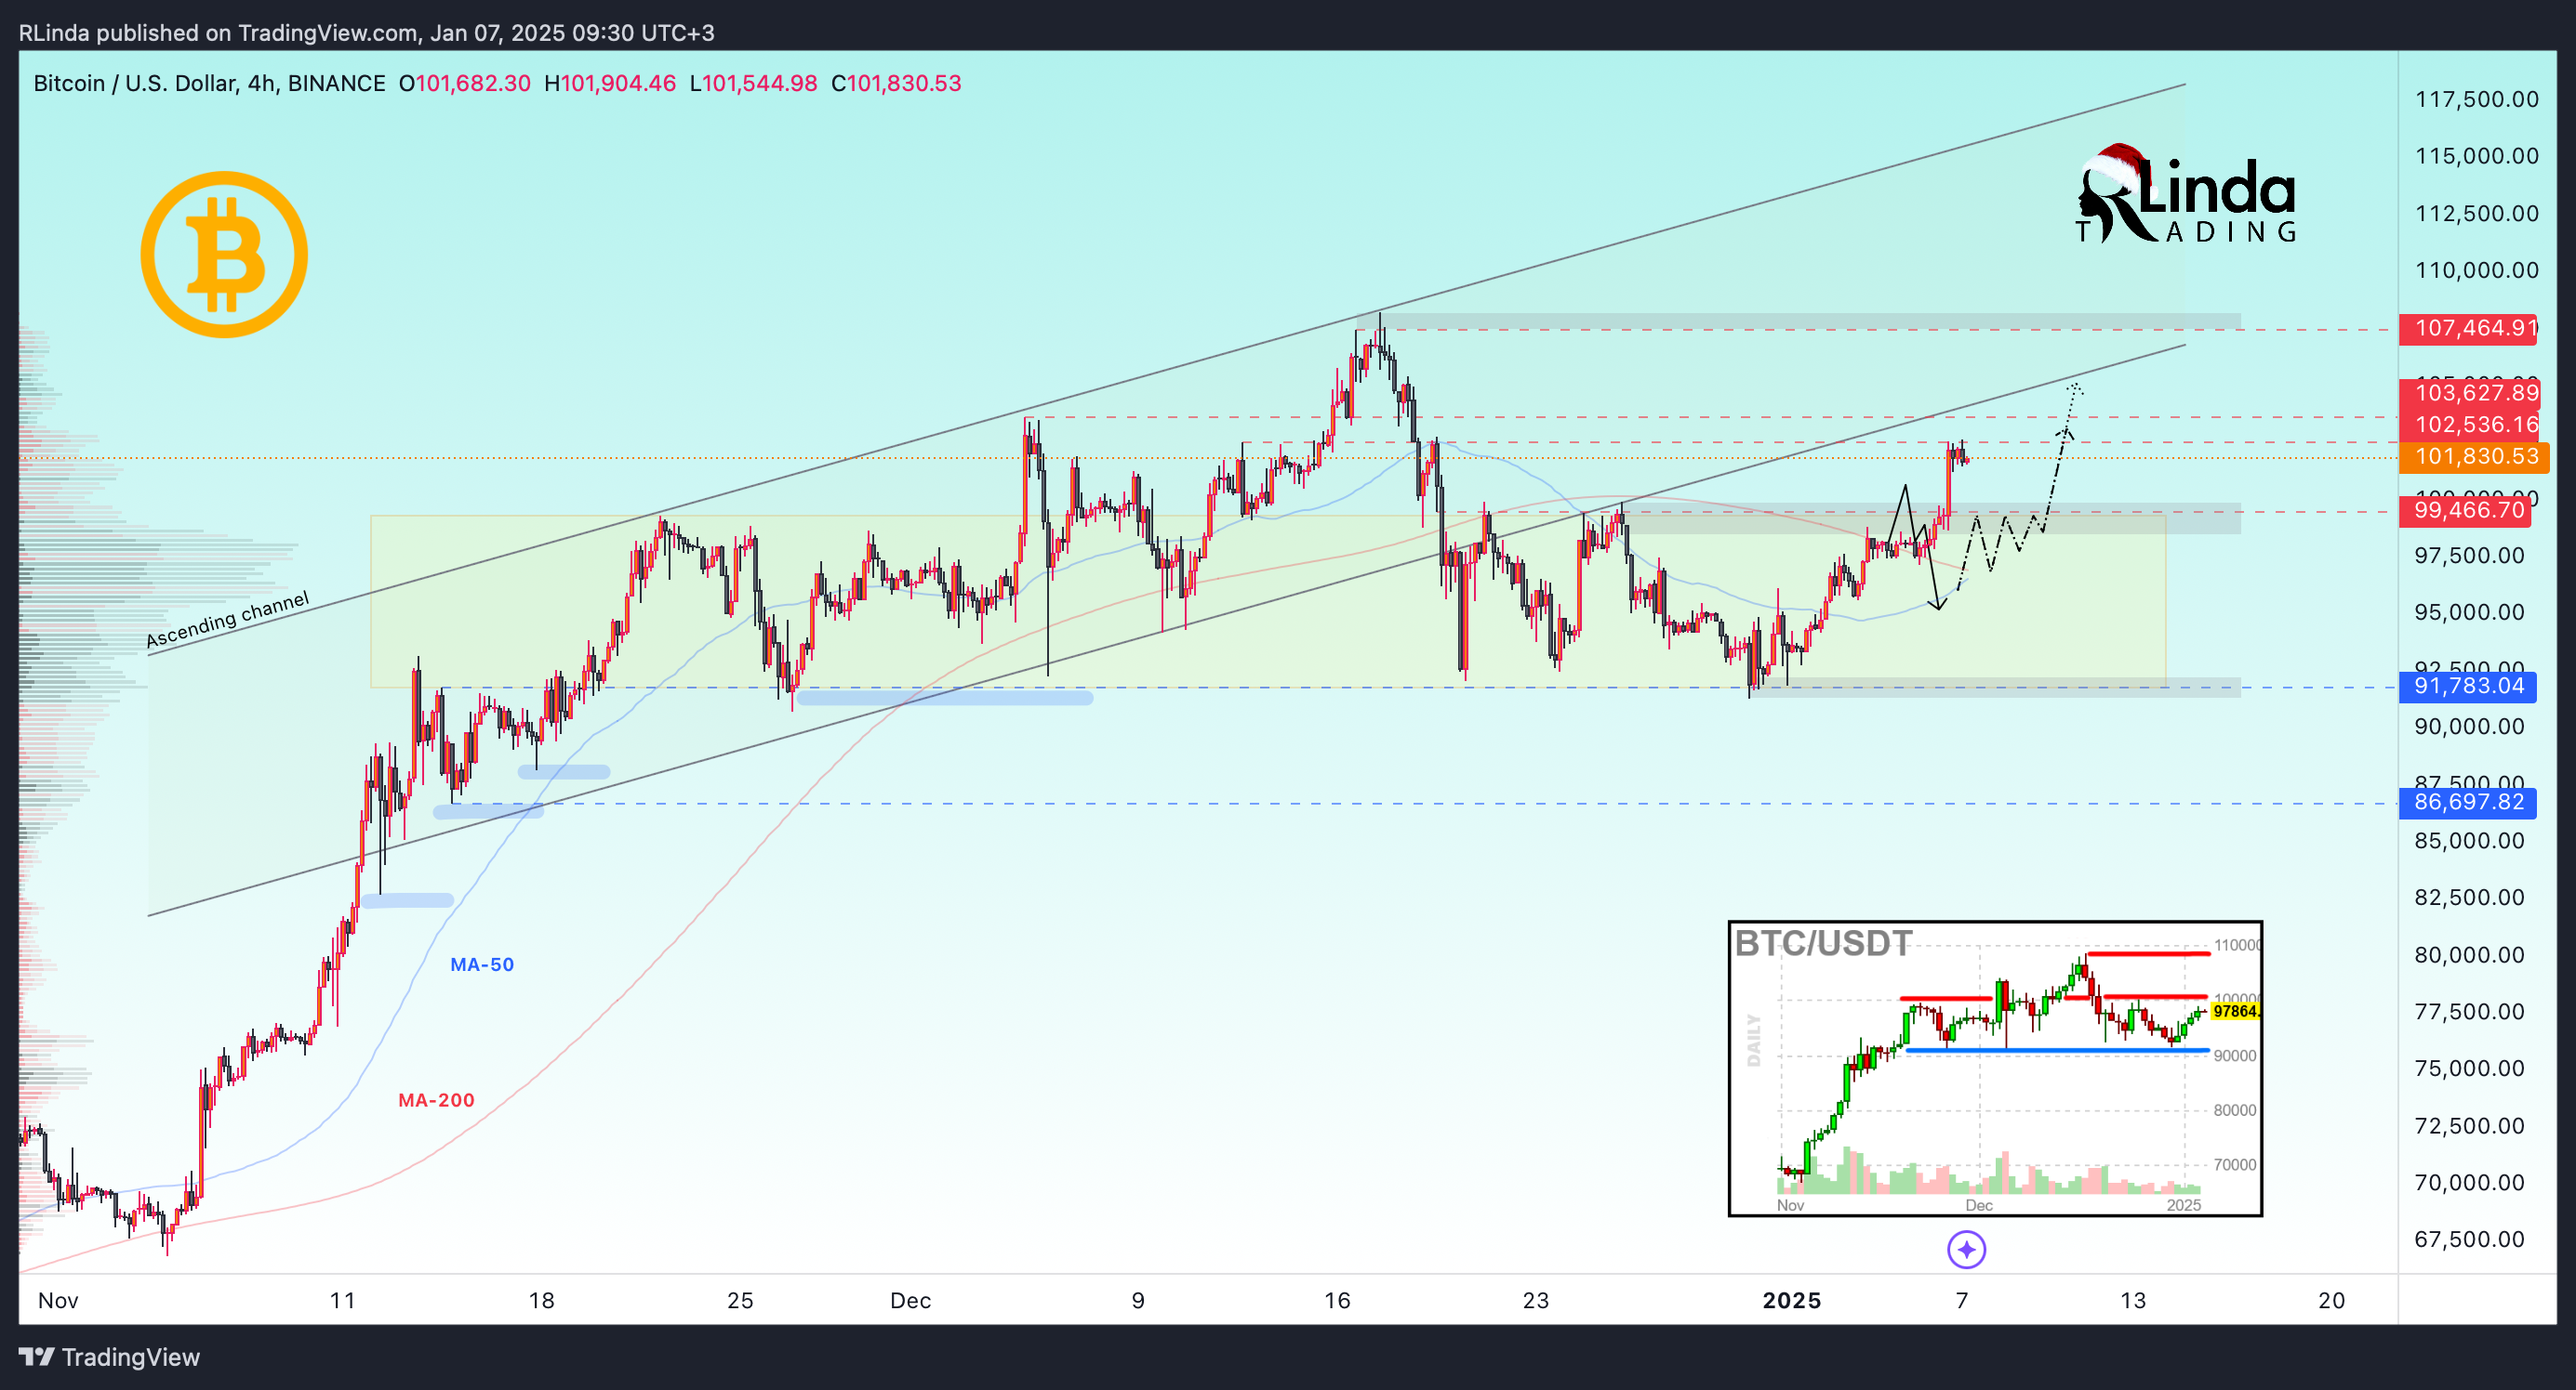Click the '23' date on time axis
This screenshot has width=2576, height=1390.
tap(1536, 1300)
